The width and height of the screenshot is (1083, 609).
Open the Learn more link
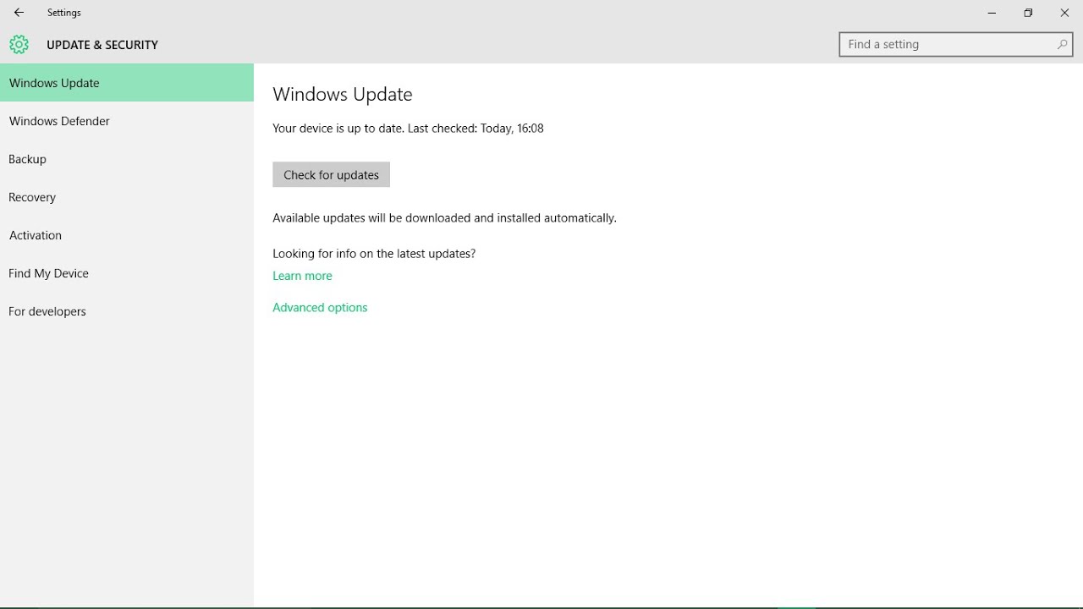(x=302, y=276)
